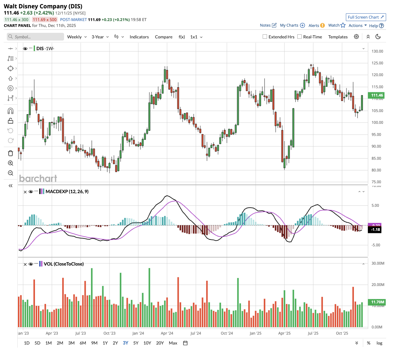Image resolution: width=396 pixels, height=351 pixels.
Task: Select the Max time range
Action: pos(173,343)
